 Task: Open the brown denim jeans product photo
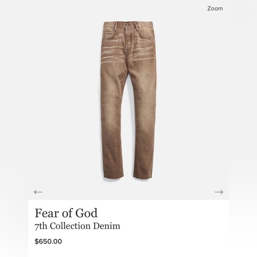pos(128,101)
